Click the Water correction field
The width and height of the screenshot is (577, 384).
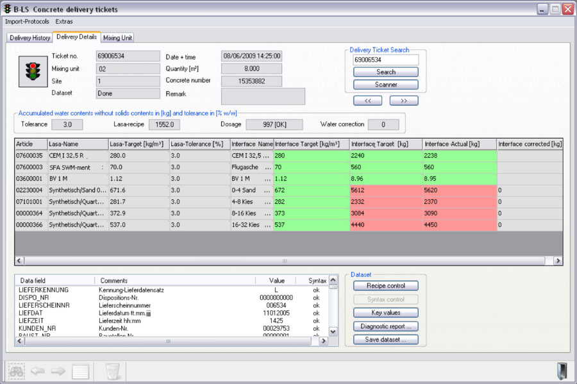(383, 125)
